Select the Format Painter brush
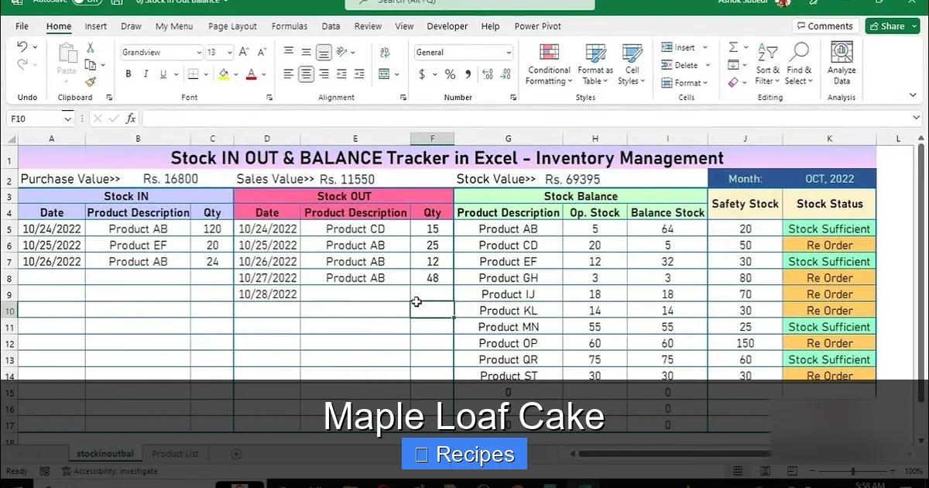The image size is (929, 488). 91,81
